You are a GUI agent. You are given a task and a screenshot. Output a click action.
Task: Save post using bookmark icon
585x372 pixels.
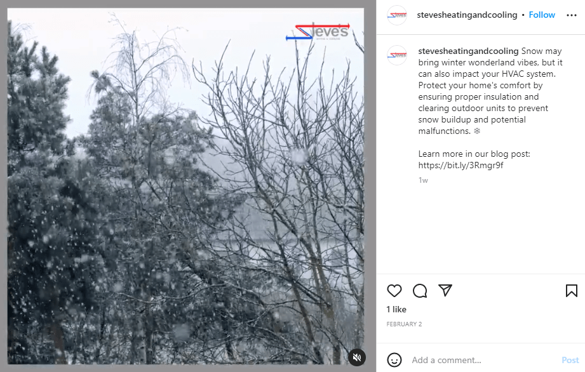pos(571,291)
